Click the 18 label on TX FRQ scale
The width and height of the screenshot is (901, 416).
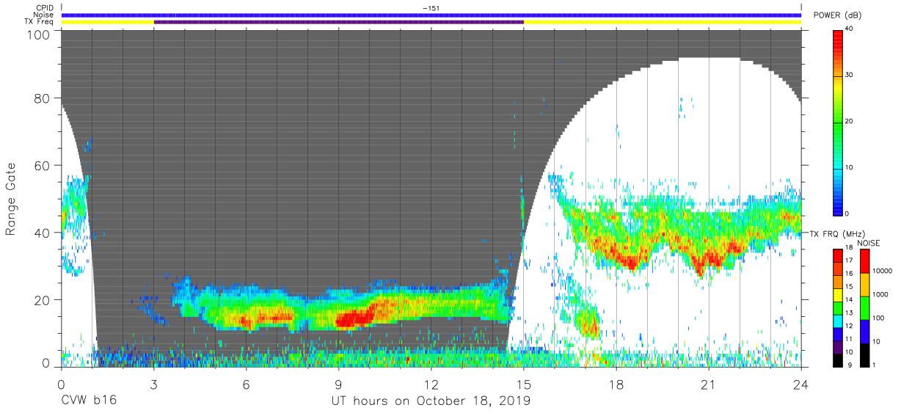[x=850, y=249]
